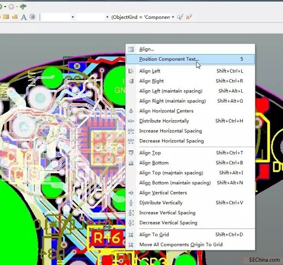
Task: Click the apply filter magnifier icon
Action: coord(180,17)
